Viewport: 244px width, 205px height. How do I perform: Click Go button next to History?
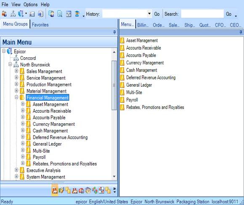click(156, 14)
